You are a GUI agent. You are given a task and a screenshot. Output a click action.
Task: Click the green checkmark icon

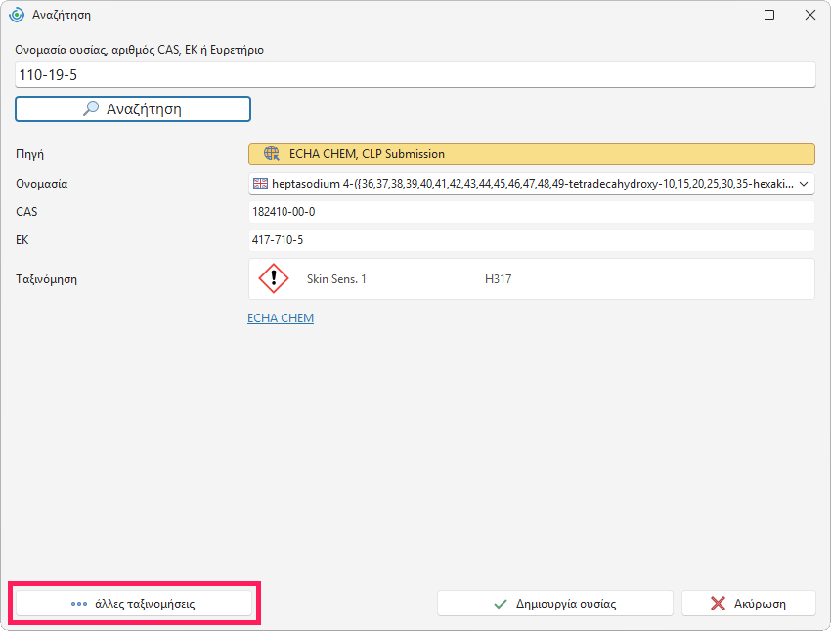pyautogui.click(x=501, y=604)
